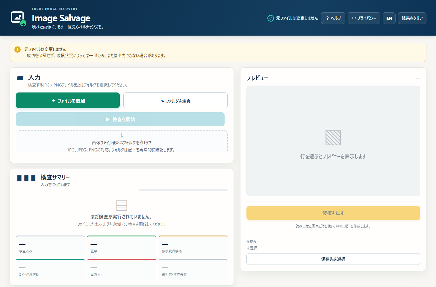Click the 壊れた画像に、もう一度見られるチャンスを。 tagline
The image size is (436, 287).
pyautogui.click(x=68, y=27)
